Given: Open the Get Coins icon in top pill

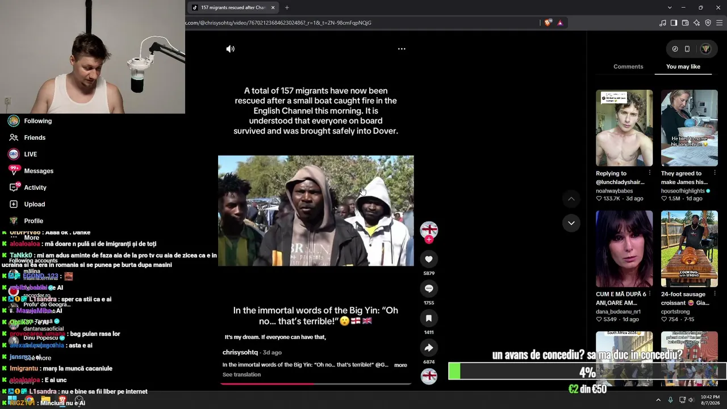Looking at the screenshot, I should [x=675, y=49].
